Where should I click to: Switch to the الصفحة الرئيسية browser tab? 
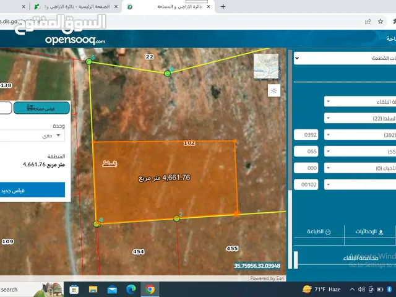[x=75, y=7]
